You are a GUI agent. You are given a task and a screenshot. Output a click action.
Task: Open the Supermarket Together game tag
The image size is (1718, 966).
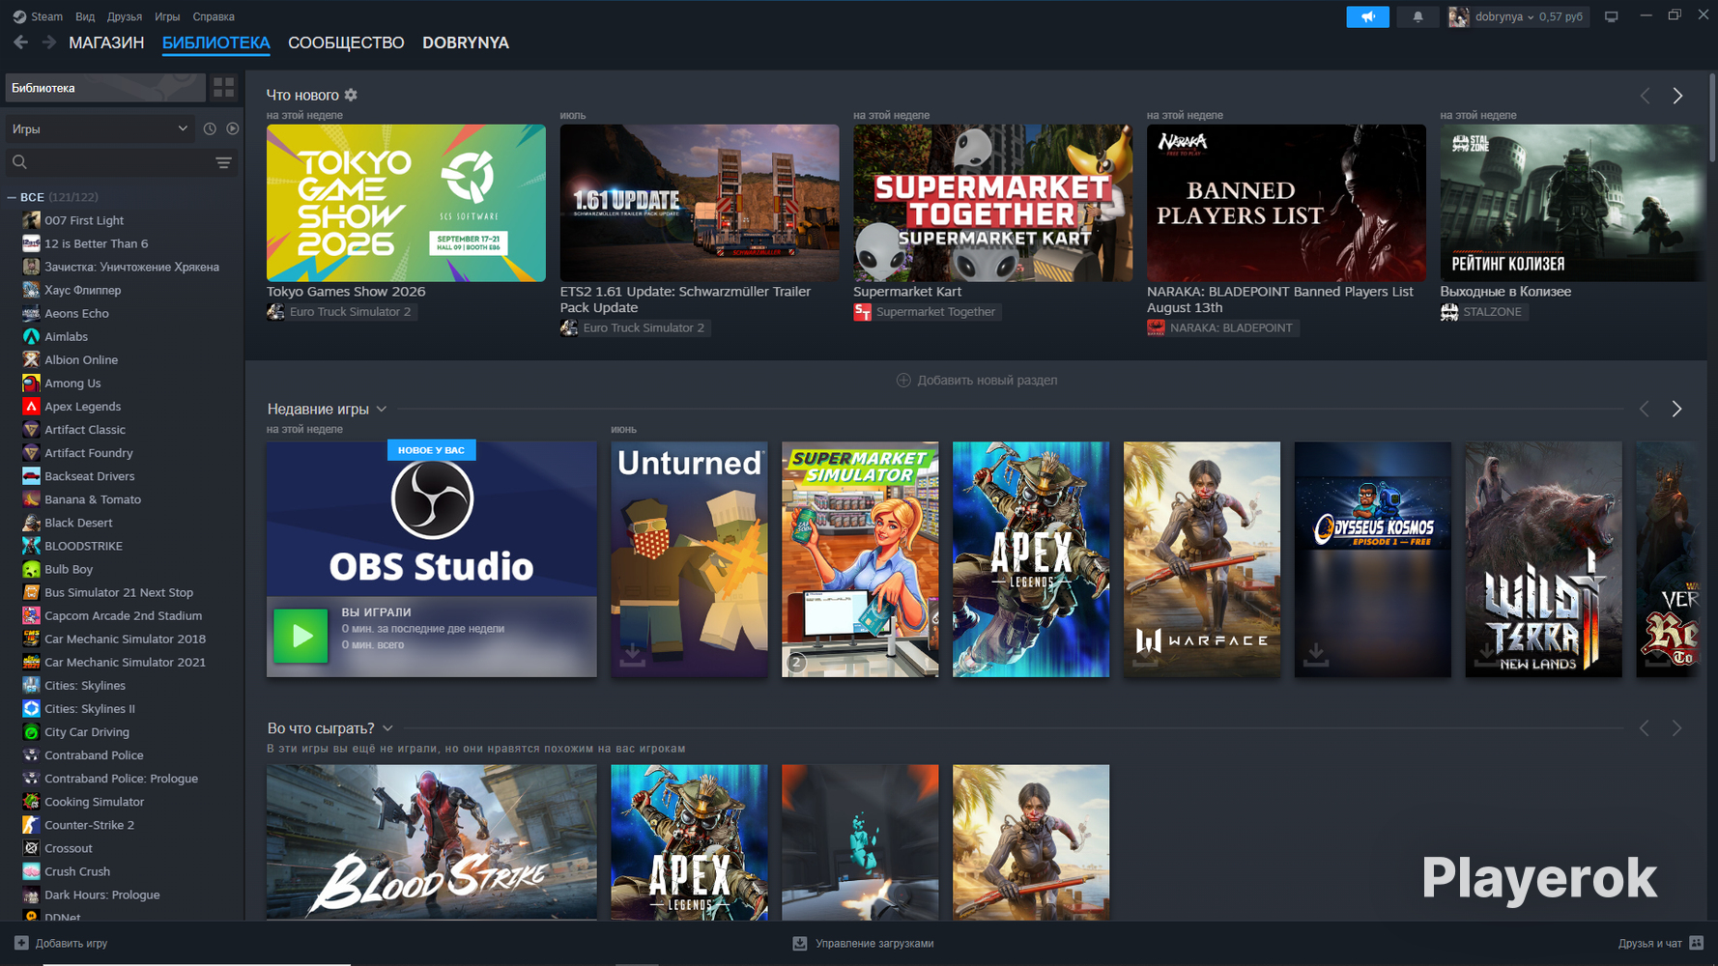coord(927,311)
